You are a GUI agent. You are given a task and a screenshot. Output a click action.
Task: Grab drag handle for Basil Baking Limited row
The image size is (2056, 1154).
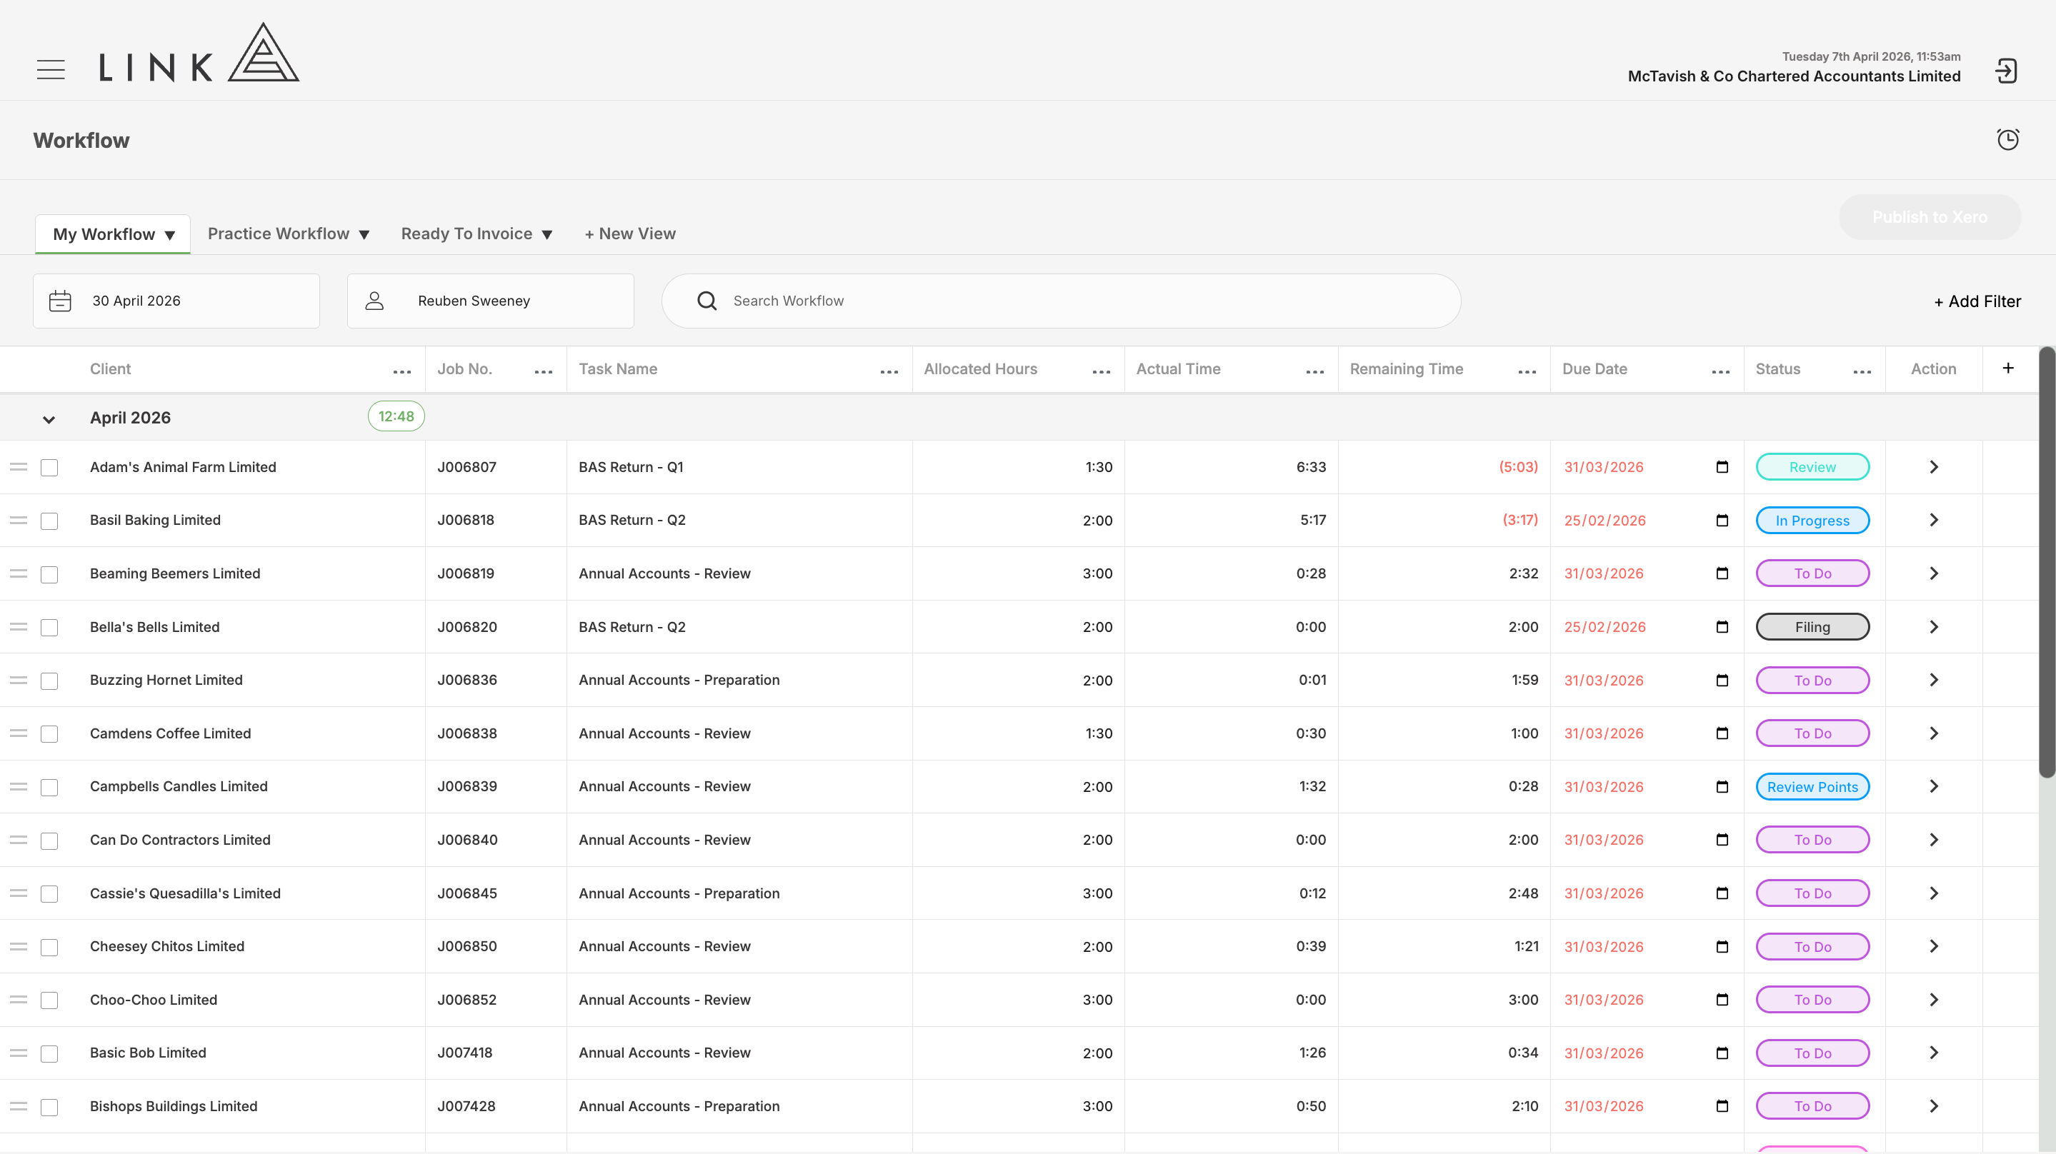click(19, 521)
